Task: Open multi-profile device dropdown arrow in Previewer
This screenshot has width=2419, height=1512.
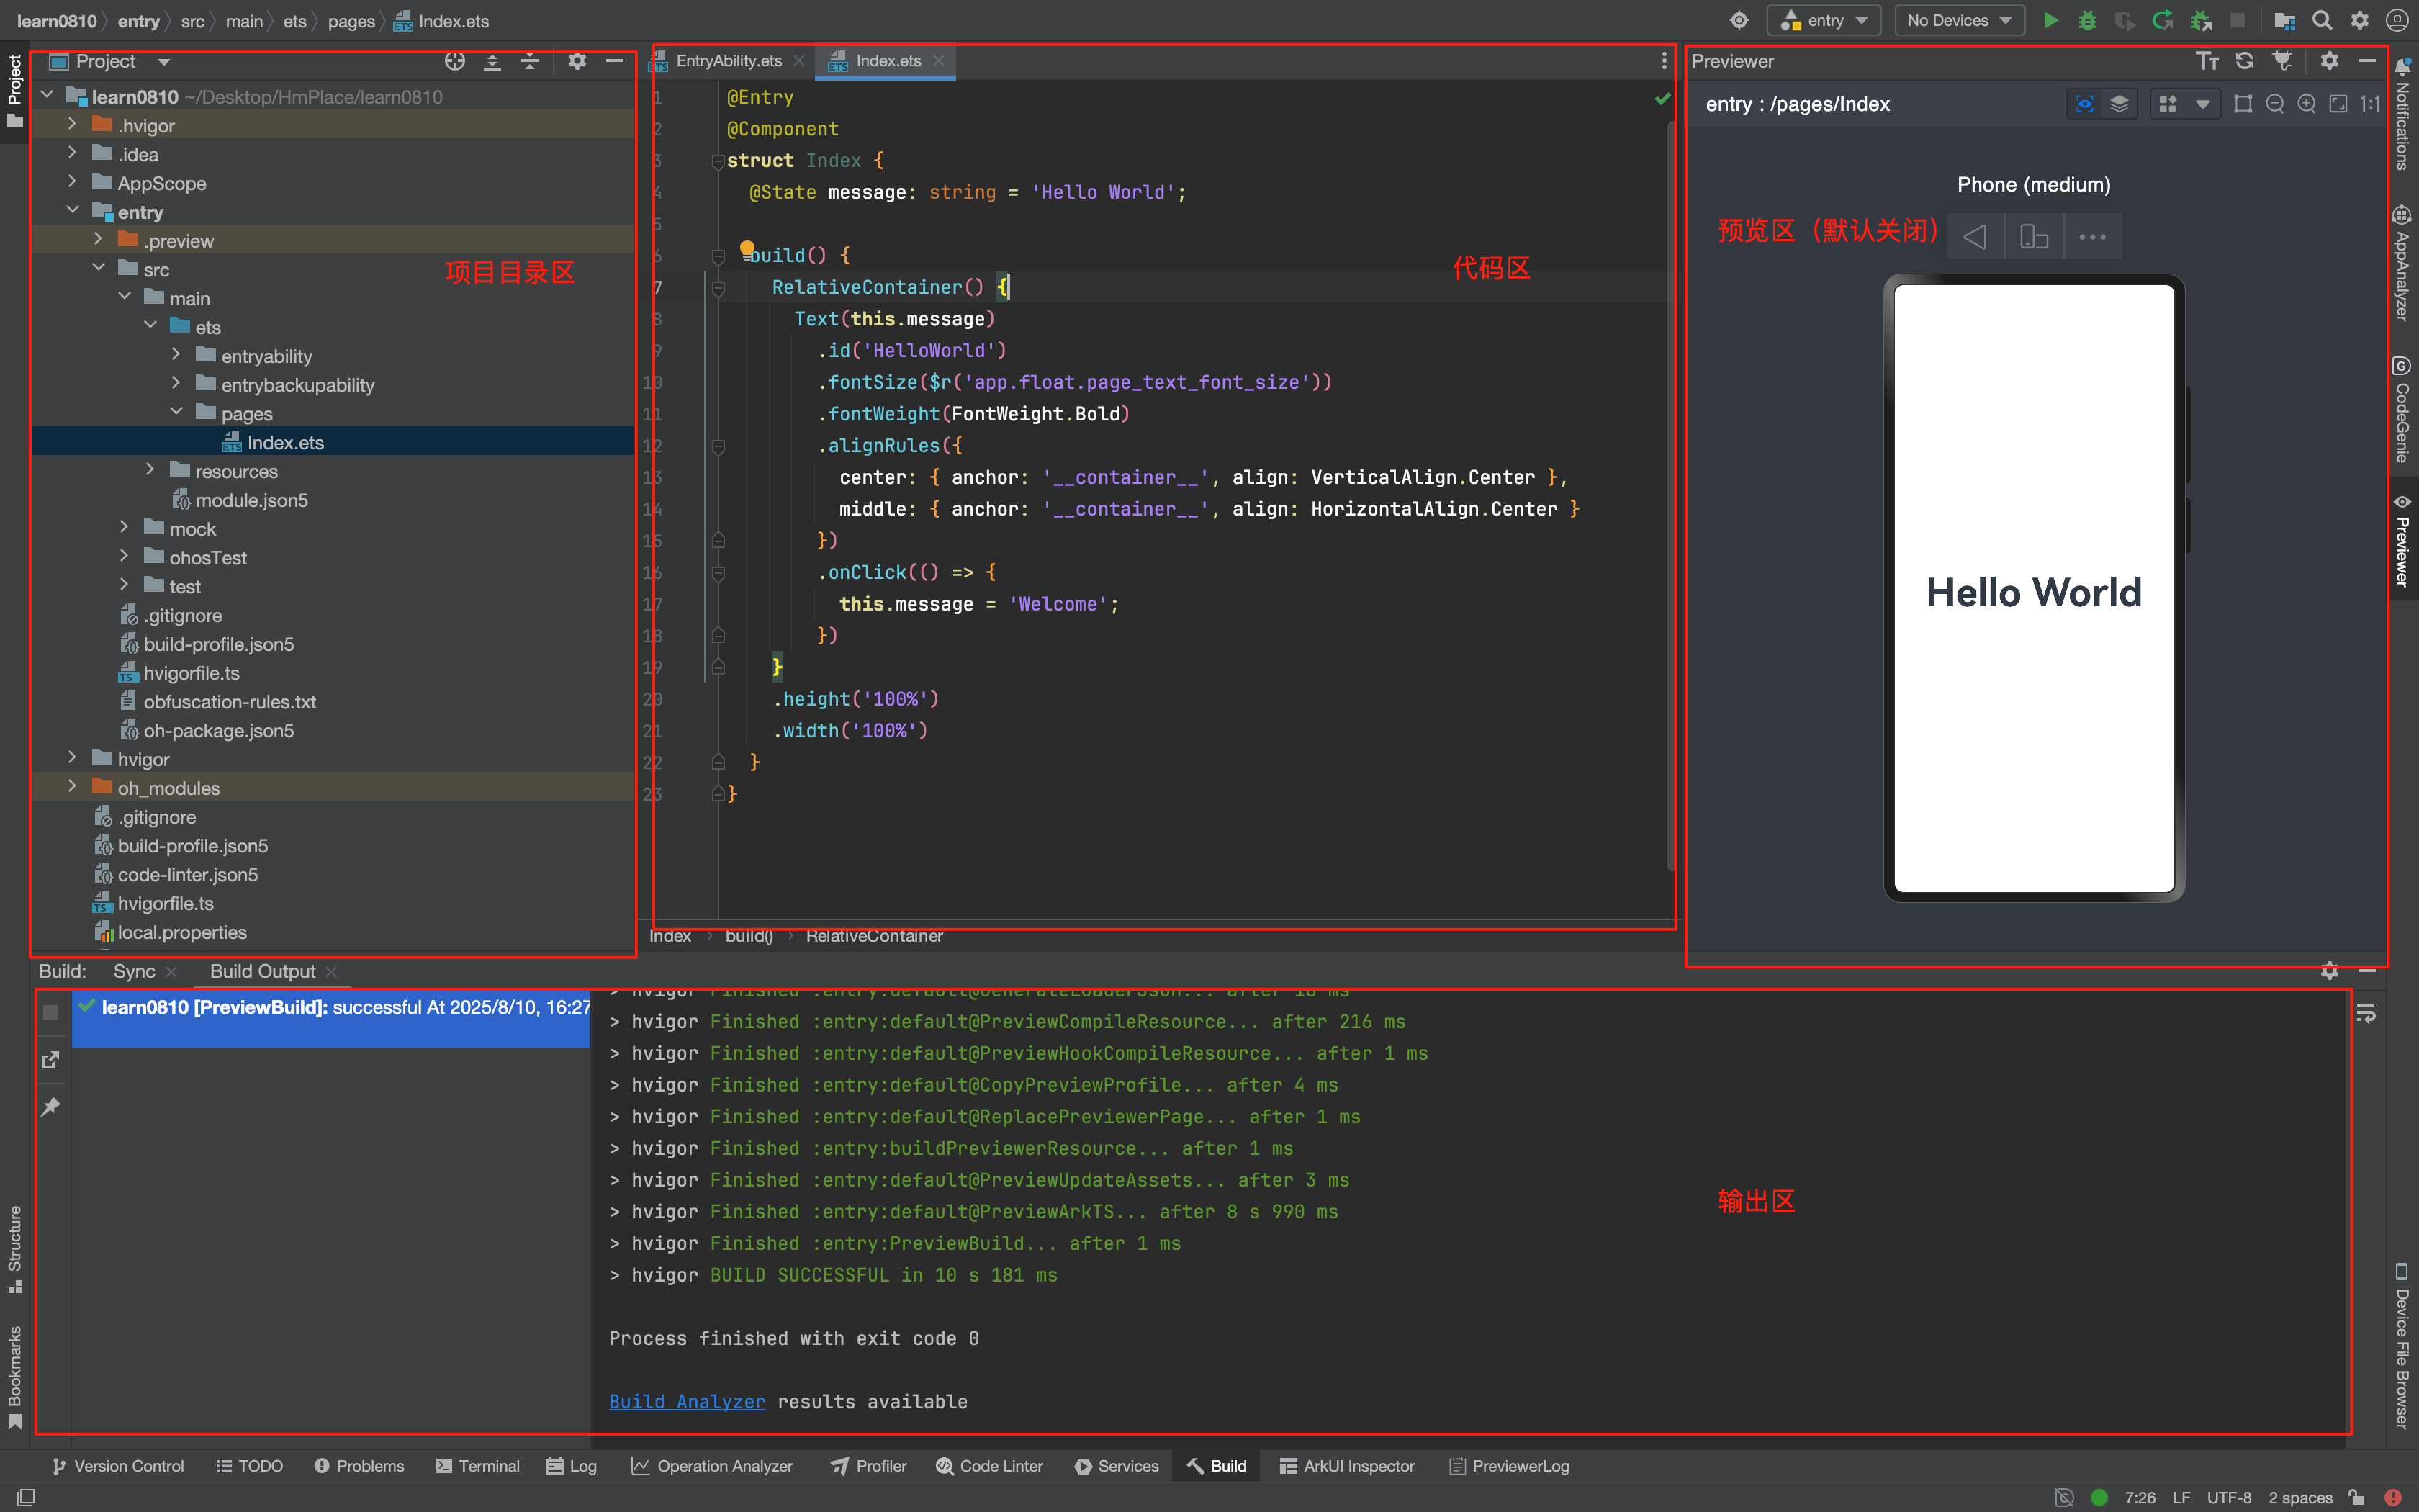Action: pos(2202,104)
